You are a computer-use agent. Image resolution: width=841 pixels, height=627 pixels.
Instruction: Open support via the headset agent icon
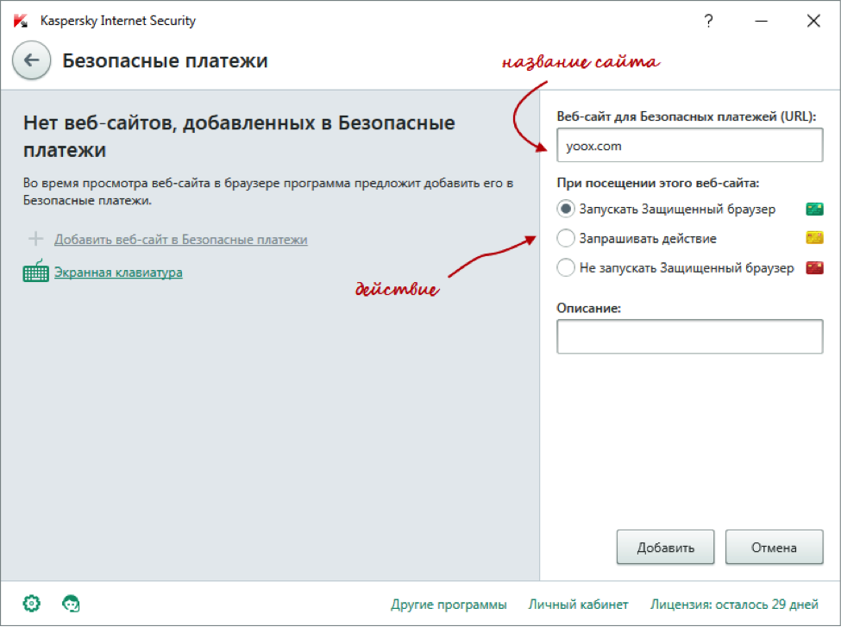pyautogui.click(x=71, y=604)
